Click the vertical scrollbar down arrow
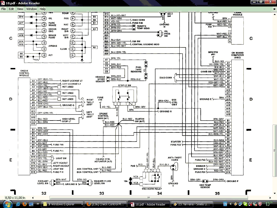The image size is (277, 208). (274, 193)
